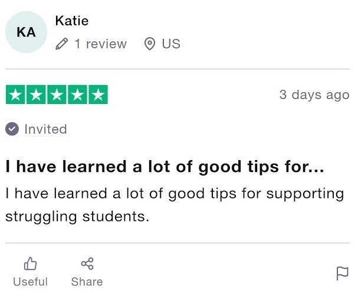Click the Invited checkmark badge icon
Viewport: 358px width, 296px height.
coord(12,129)
